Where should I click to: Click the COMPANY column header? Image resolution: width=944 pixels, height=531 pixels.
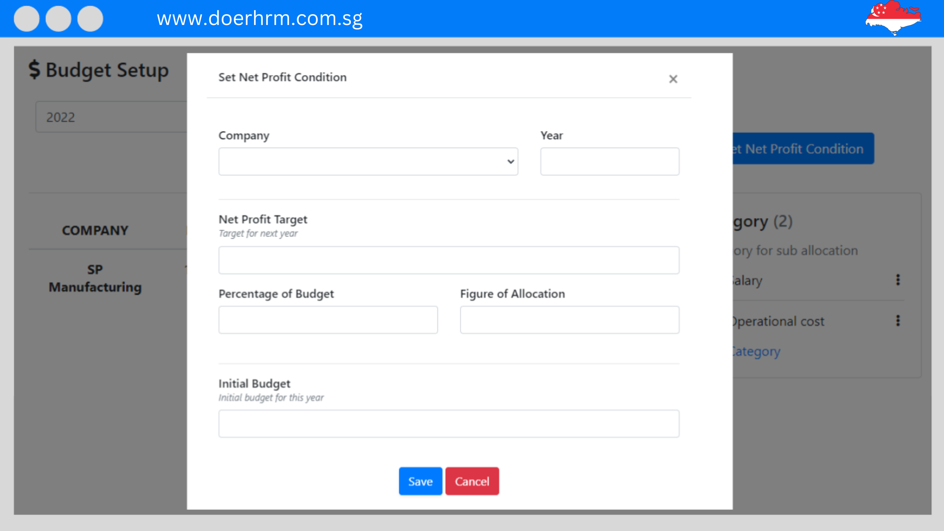coord(95,230)
